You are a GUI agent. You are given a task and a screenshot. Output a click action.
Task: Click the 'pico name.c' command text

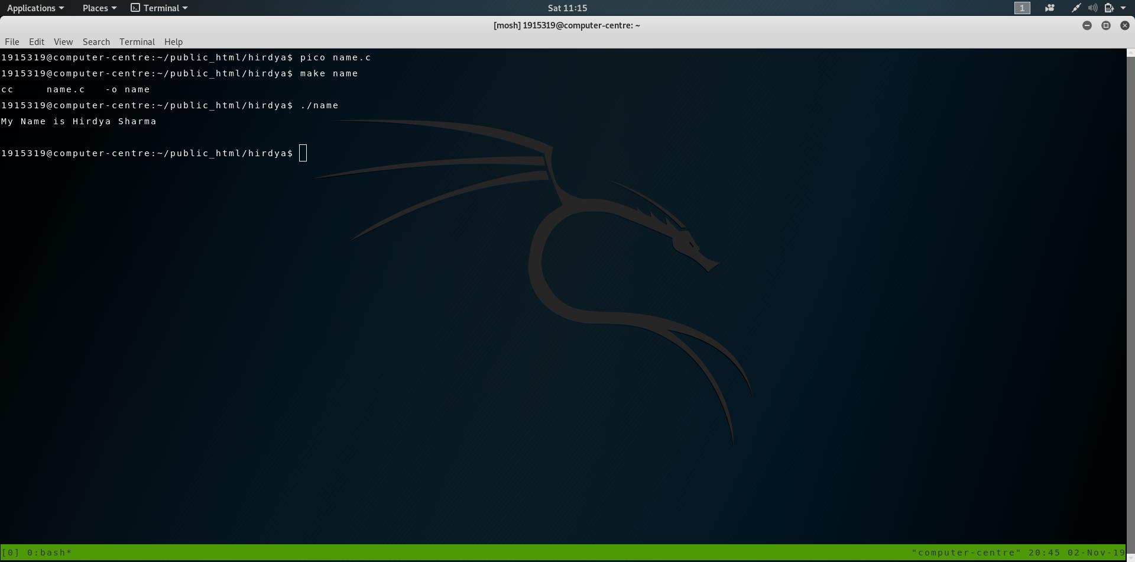(336, 57)
